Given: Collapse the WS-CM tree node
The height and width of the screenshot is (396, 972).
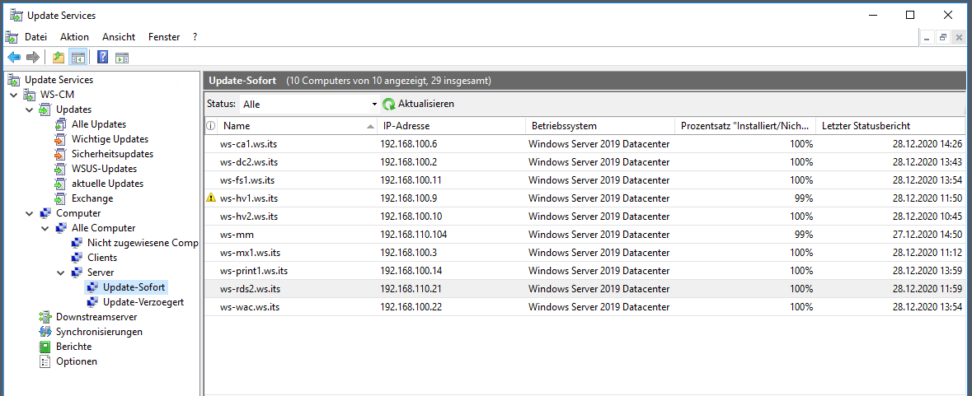Looking at the screenshot, I should click(x=14, y=95).
